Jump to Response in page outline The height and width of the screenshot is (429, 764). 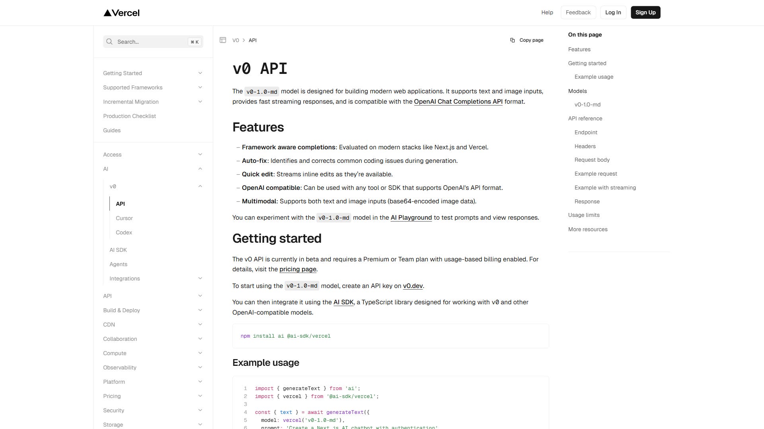pyautogui.click(x=587, y=201)
